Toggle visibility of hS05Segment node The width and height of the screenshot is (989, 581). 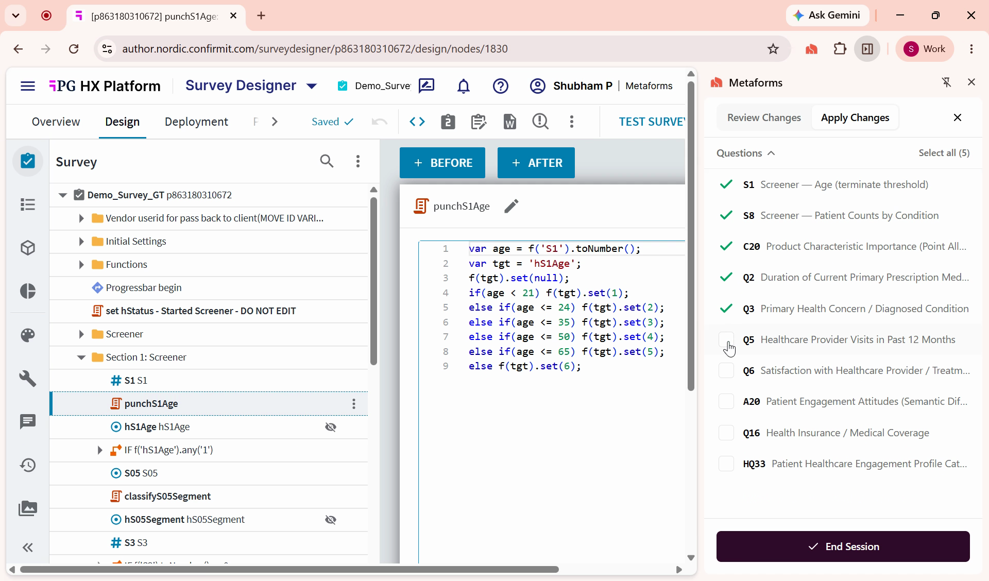331,520
